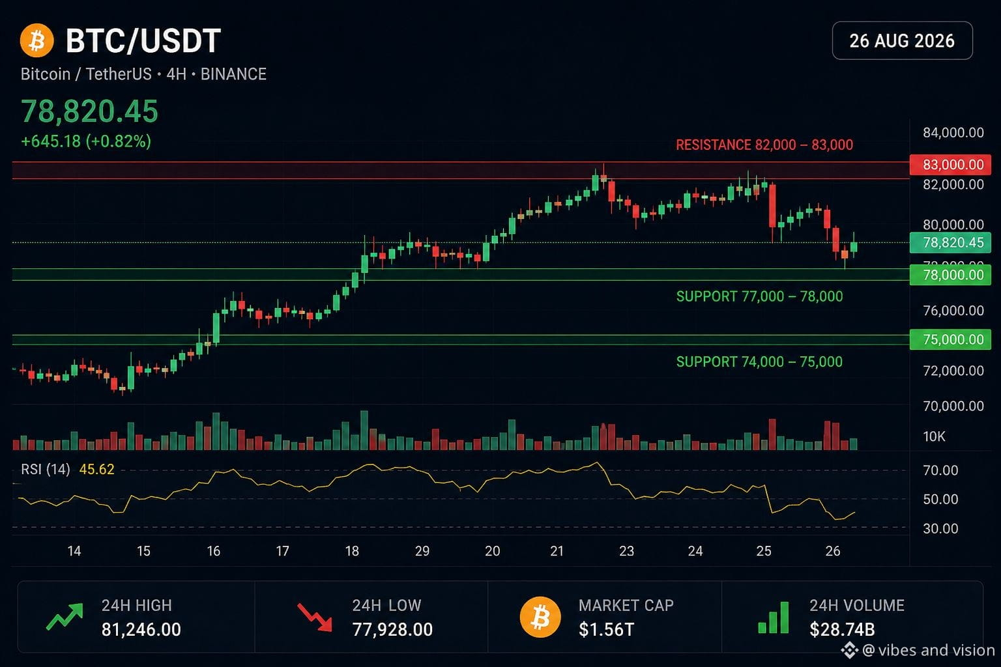Click the RSI (14) indicator label
Screen dimensions: 1001x667
pyautogui.click(x=46, y=469)
